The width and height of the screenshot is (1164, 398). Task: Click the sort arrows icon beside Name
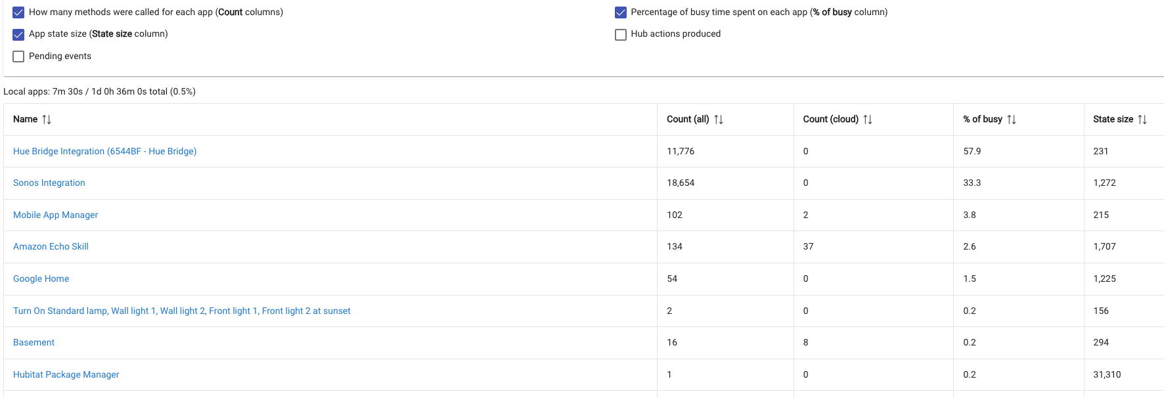[x=47, y=120]
